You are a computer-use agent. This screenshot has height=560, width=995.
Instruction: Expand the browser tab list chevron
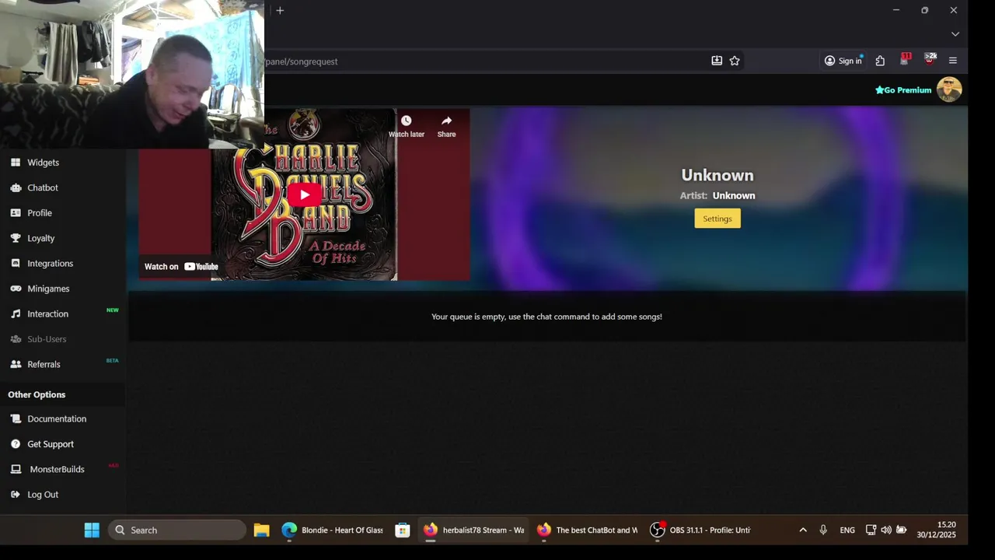tap(955, 34)
